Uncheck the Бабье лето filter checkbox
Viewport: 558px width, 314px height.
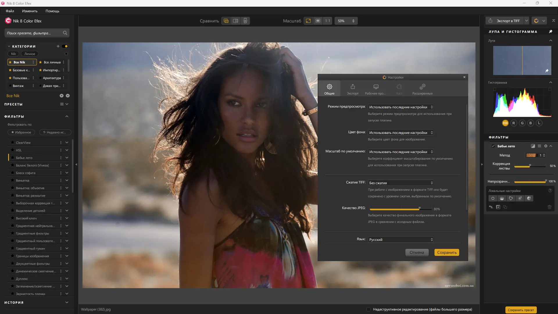coord(493,146)
